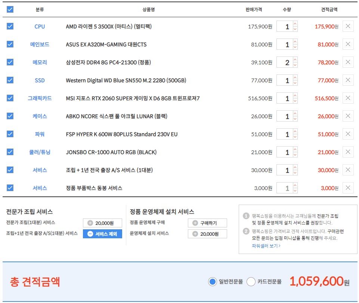Click the 견적금액 column header
The height and width of the screenshot is (303, 359).
click(x=329, y=9)
